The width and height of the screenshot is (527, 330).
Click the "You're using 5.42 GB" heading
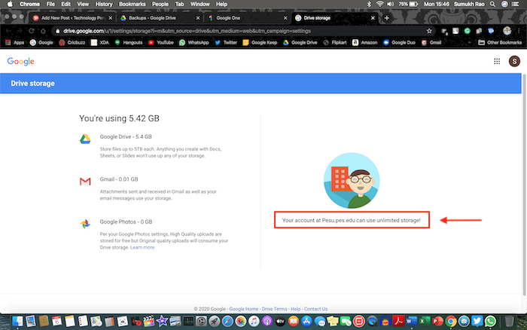(x=119, y=118)
